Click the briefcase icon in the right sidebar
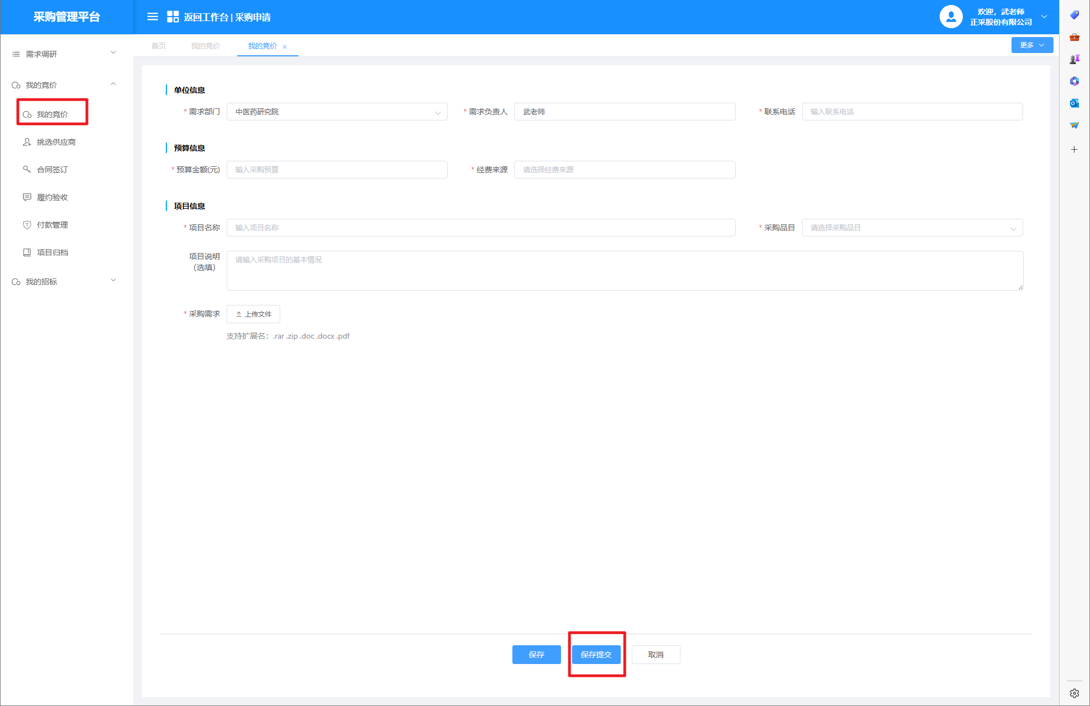This screenshot has width=1090, height=706. point(1074,37)
